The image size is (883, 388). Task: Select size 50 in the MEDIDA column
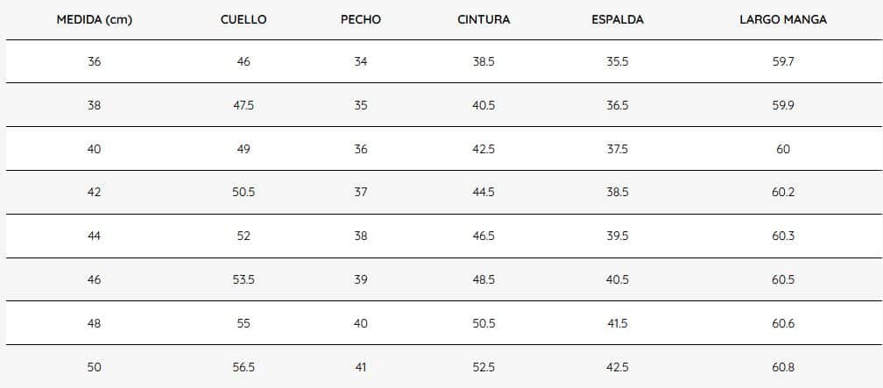[x=94, y=368]
